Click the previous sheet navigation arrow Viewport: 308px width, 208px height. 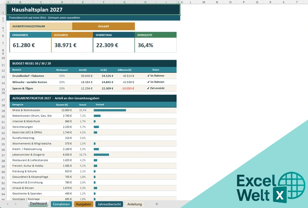click(8, 204)
